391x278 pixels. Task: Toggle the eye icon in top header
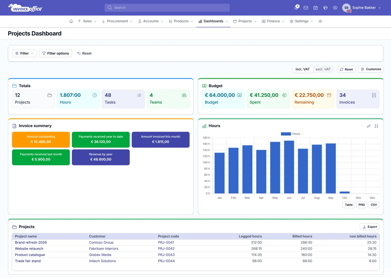click(x=335, y=8)
